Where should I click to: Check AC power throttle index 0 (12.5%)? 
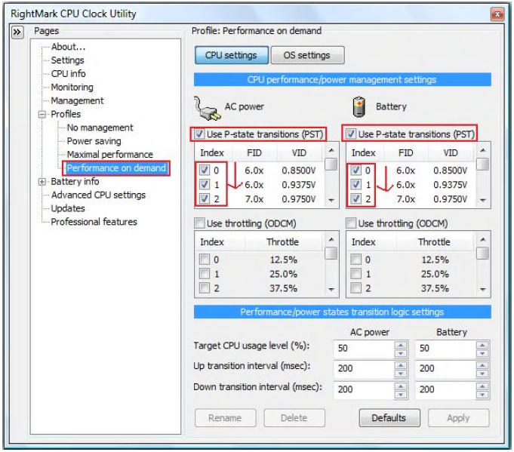pos(205,260)
